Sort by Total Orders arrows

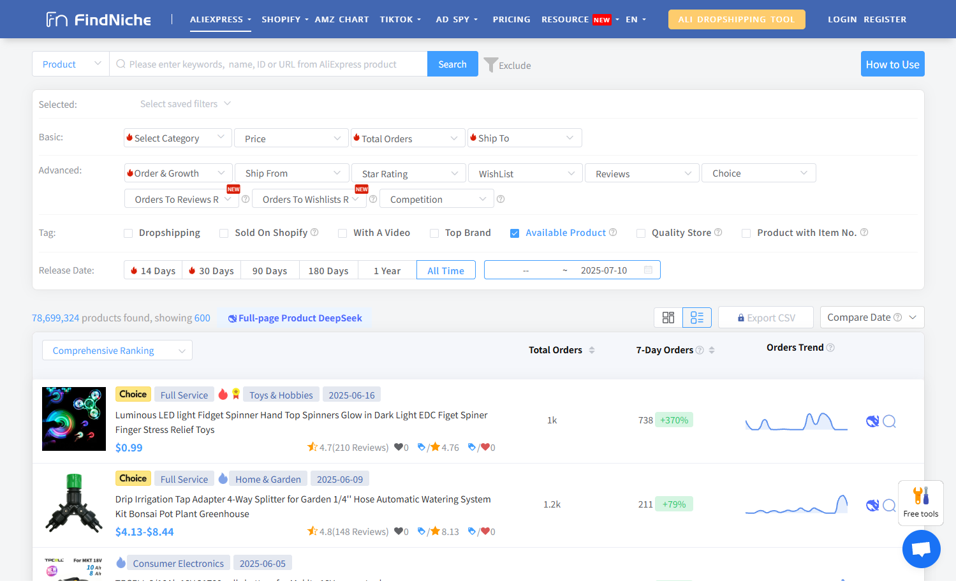pyautogui.click(x=592, y=350)
